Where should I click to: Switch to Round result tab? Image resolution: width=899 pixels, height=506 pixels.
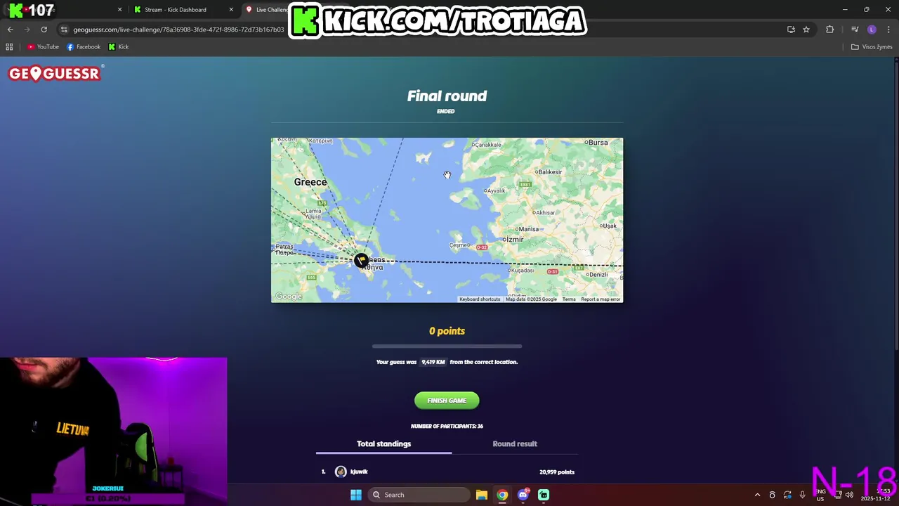[515, 444]
